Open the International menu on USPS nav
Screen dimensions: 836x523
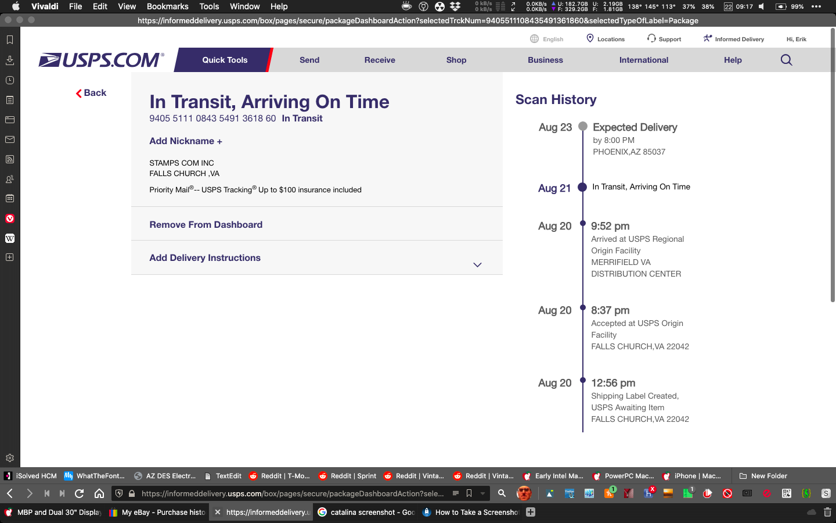click(x=644, y=60)
